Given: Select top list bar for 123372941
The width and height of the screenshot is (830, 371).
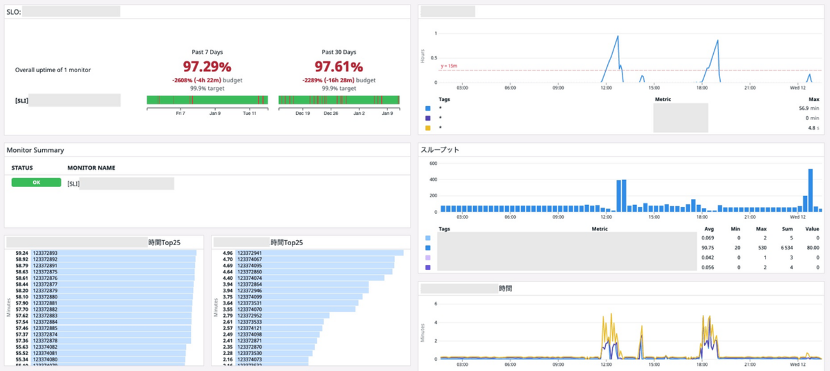Looking at the screenshot, I should point(319,253).
